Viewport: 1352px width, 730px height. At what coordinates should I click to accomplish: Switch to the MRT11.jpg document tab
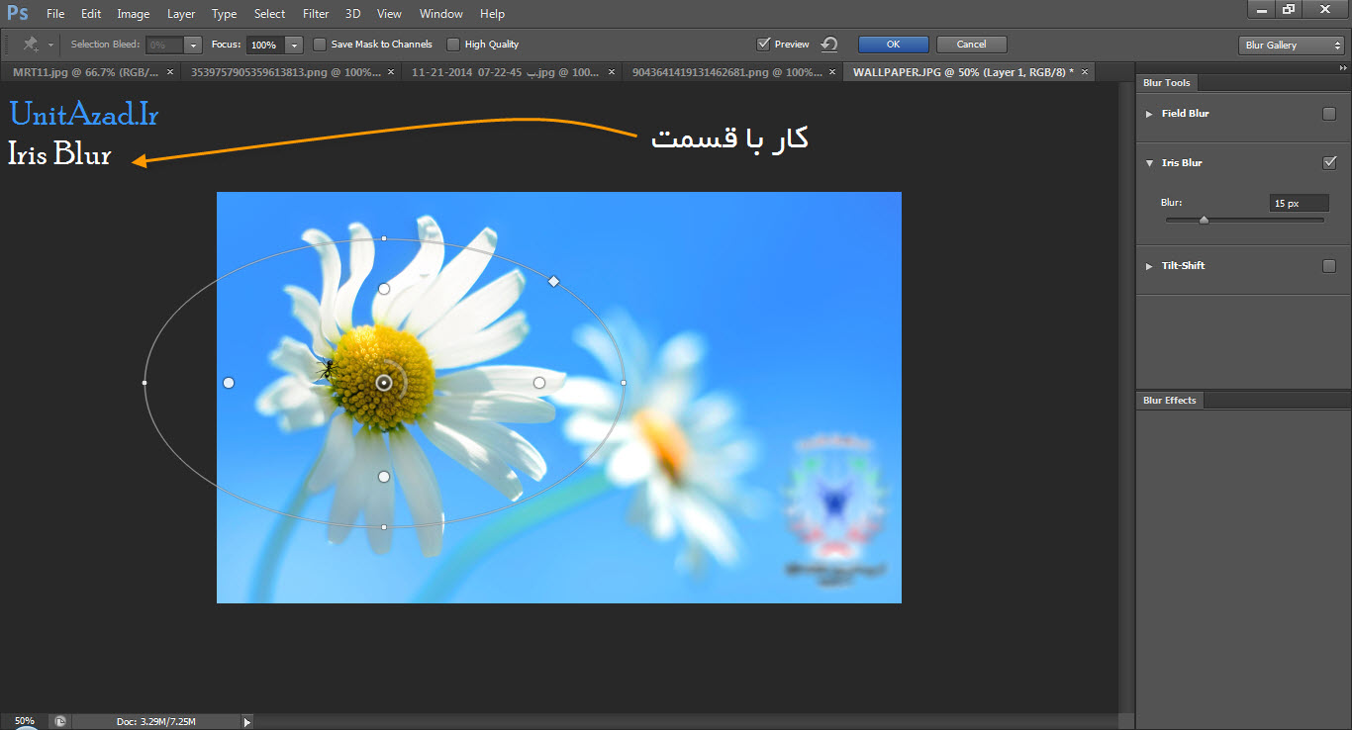(84, 72)
